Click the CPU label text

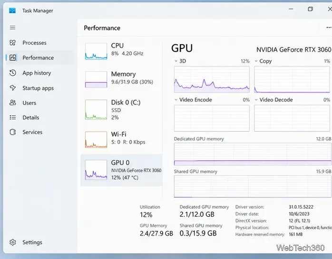[117, 46]
